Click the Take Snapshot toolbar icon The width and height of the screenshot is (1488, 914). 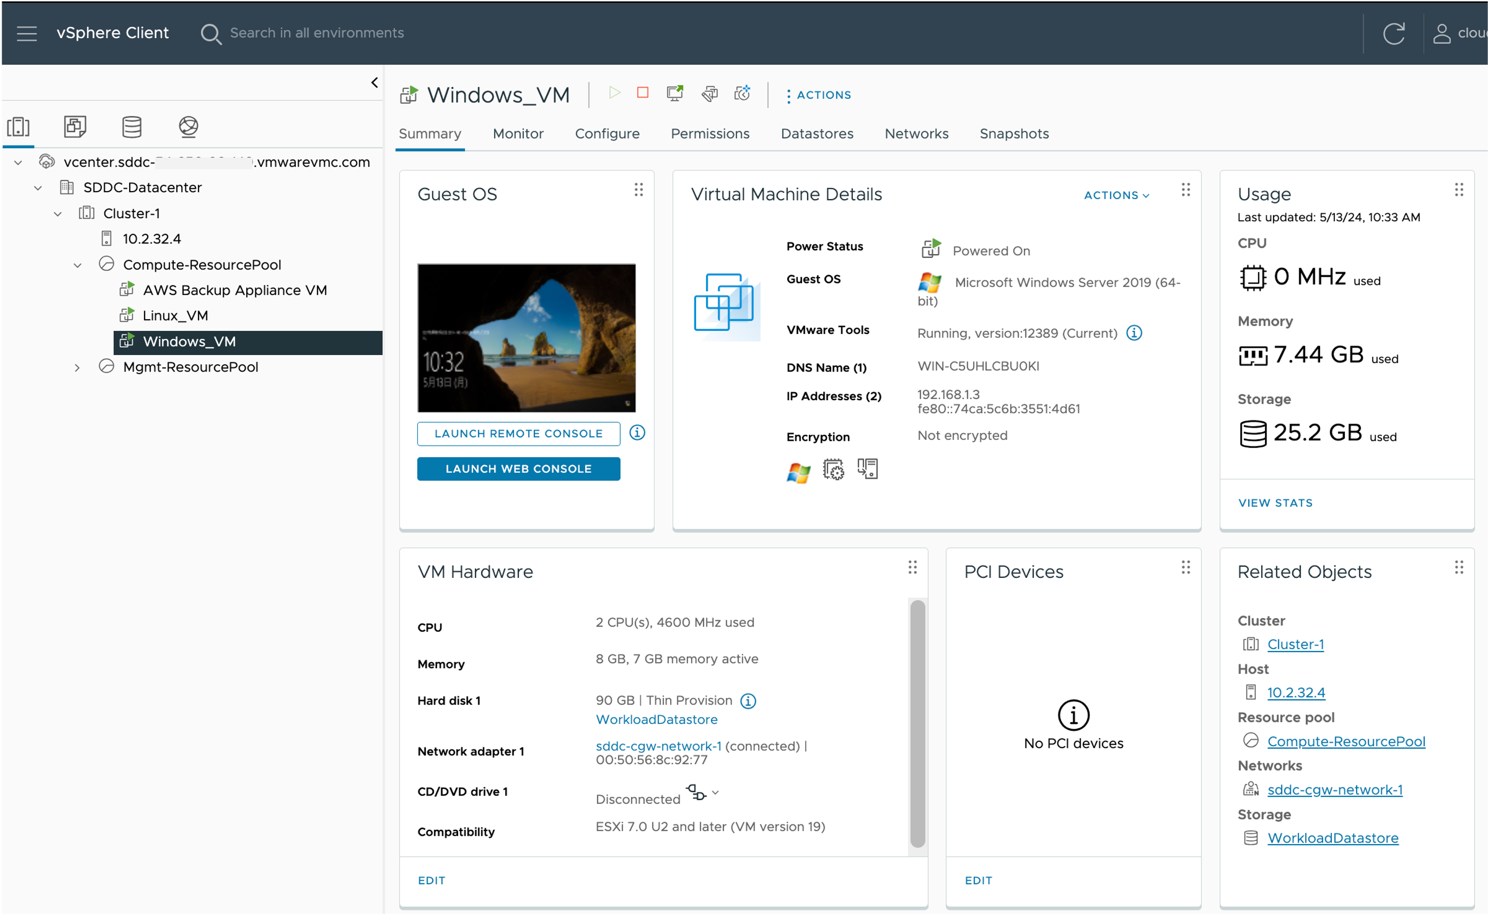point(742,94)
